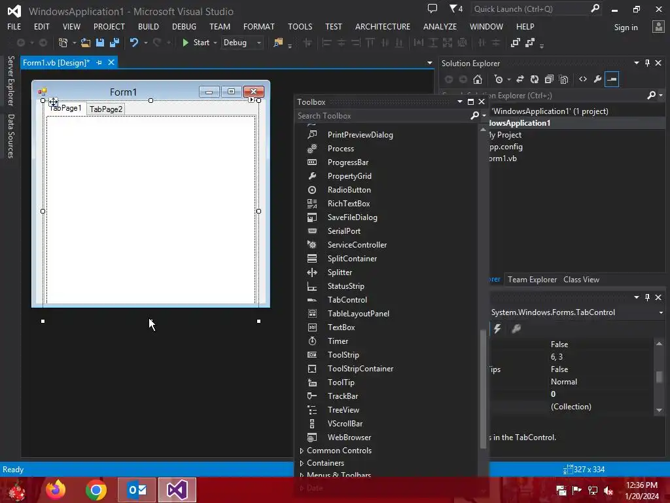Open the FORMAT menu
This screenshot has height=503, width=670.
click(259, 26)
